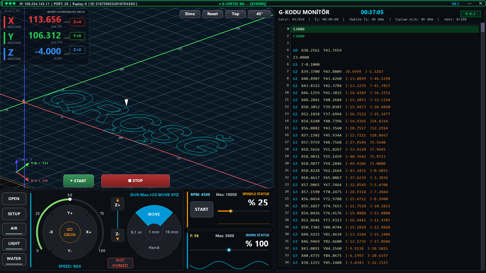This screenshot has height=273, width=486.
Task: Switch to Top view
Action: (235, 14)
